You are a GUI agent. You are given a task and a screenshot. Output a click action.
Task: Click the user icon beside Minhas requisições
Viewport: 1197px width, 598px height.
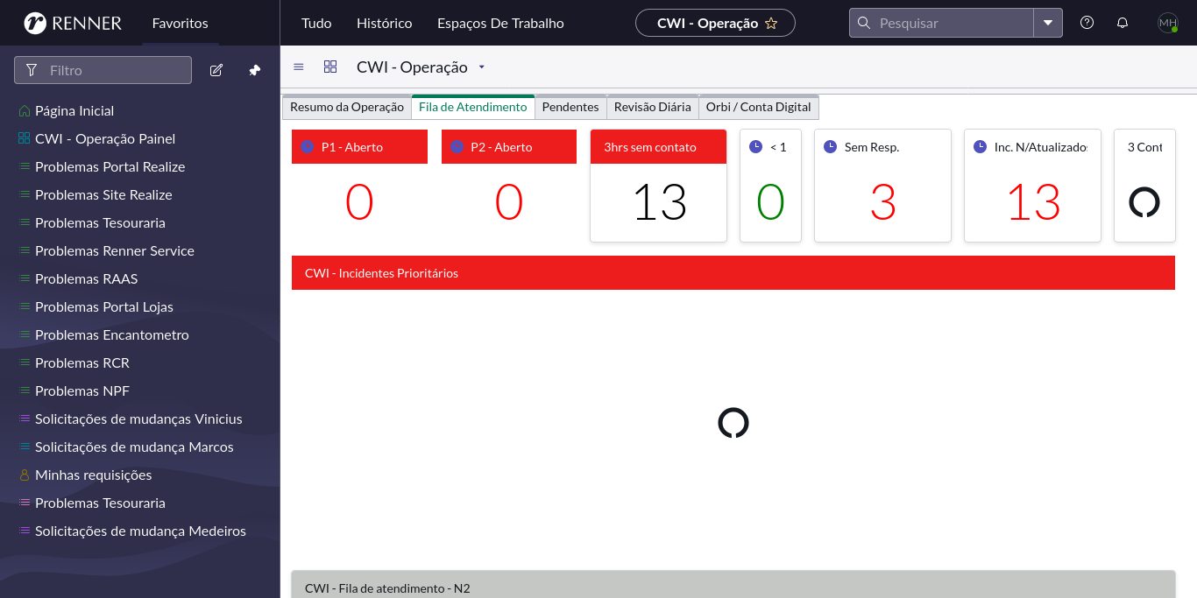coord(25,475)
